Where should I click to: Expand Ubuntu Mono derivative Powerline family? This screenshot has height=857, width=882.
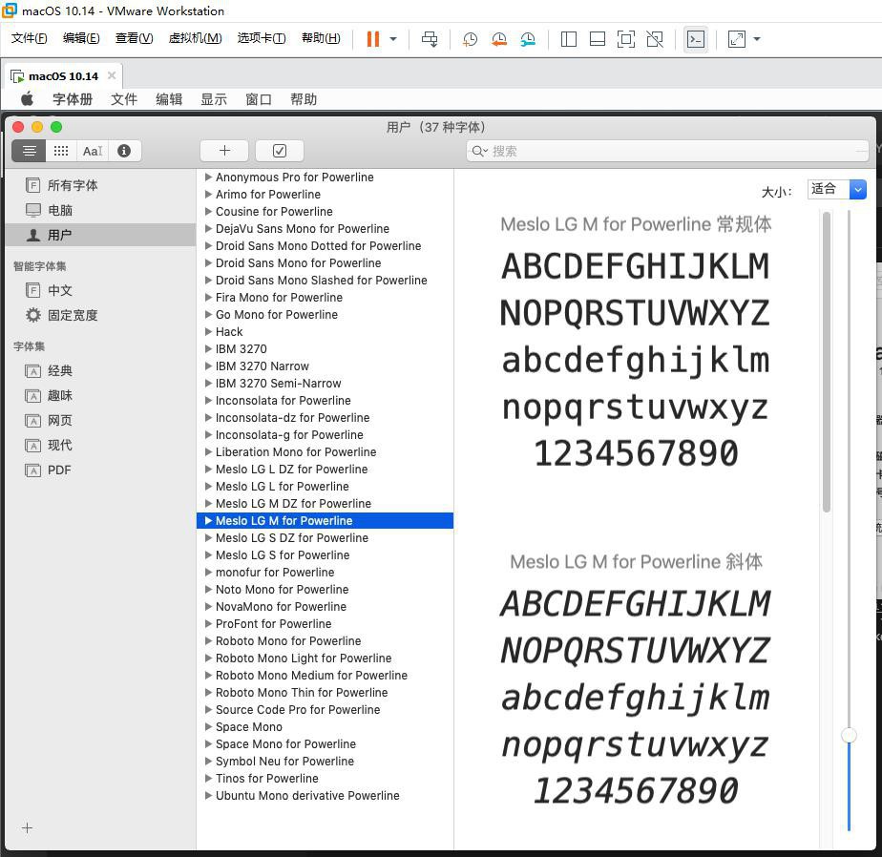208,795
